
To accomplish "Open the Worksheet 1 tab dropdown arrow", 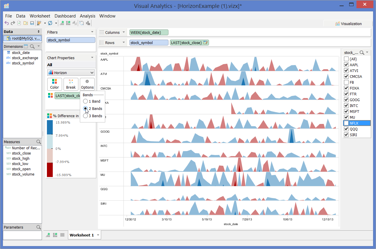I will 98,235.
